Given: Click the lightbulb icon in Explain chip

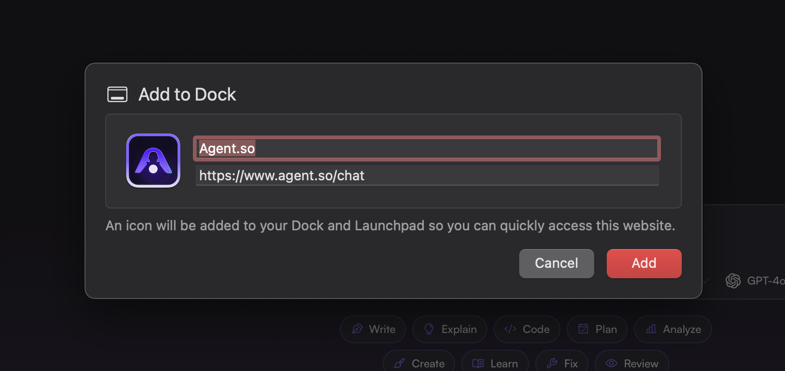Looking at the screenshot, I should [x=429, y=329].
